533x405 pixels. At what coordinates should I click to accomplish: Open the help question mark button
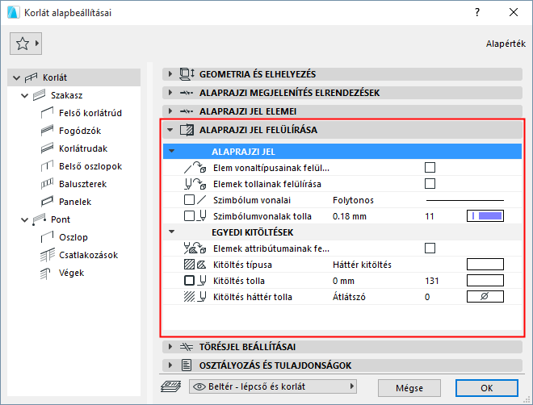click(x=477, y=13)
